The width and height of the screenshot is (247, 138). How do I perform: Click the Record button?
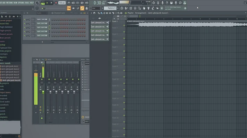pyautogui.click(x=56, y=3)
